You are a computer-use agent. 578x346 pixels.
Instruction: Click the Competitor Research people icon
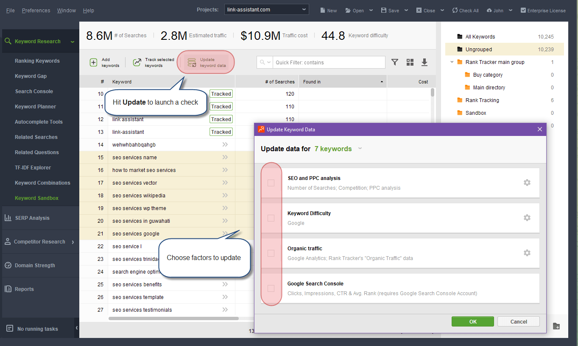pos(8,242)
